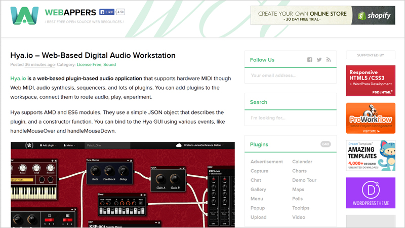Open the Gallery plugin category
This screenshot has height=228, width=405.
pyautogui.click(x=258, y=189)
